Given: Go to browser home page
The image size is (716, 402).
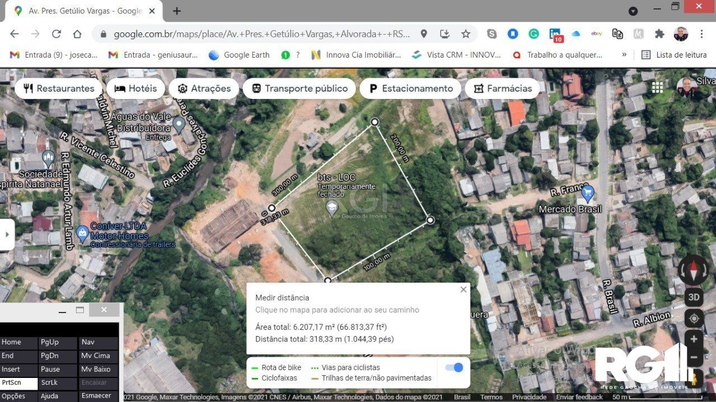Looking at the screenshot, I should coord(77,34).
